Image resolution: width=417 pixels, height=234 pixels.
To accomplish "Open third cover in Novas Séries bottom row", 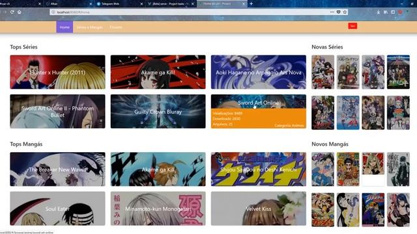I will click(373, 112).
